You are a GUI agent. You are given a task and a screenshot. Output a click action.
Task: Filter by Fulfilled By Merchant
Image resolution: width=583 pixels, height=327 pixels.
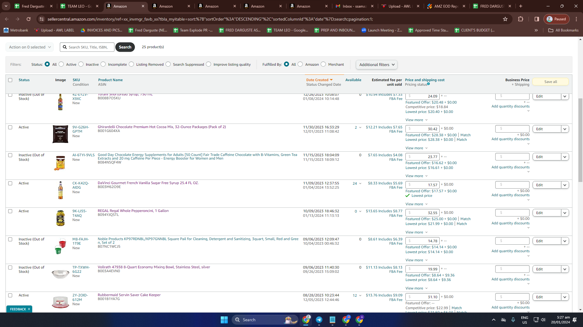coord(323,64)
